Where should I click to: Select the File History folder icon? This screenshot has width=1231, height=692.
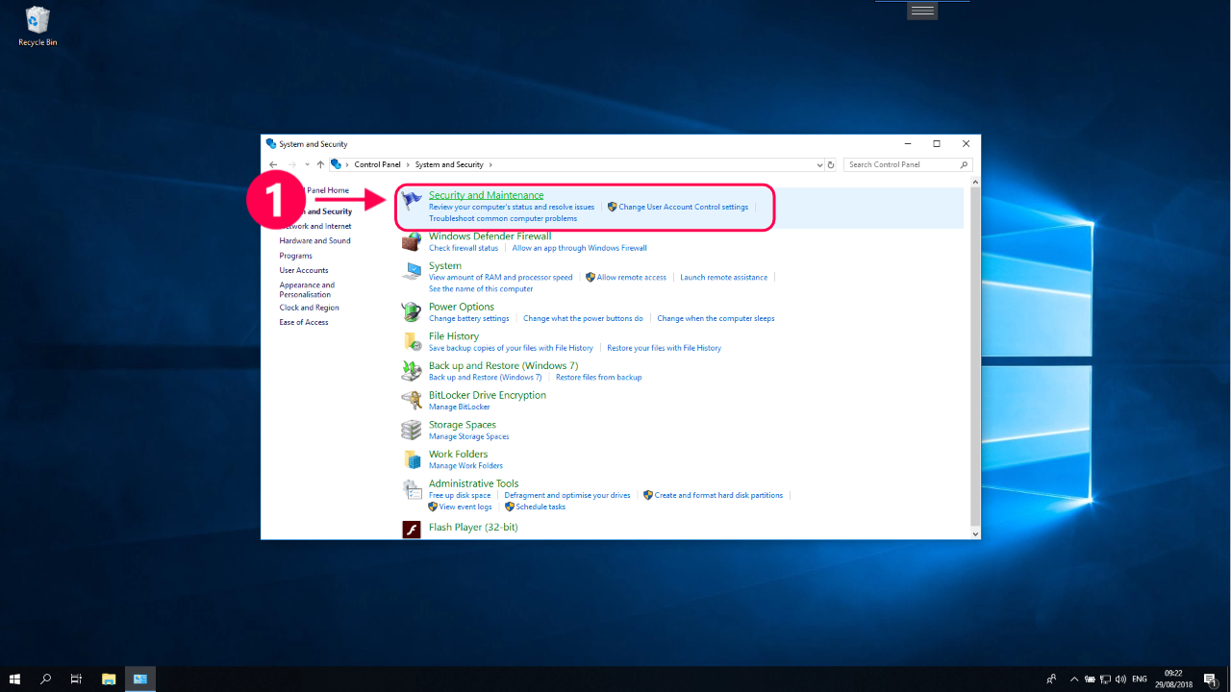pos(412,341)
